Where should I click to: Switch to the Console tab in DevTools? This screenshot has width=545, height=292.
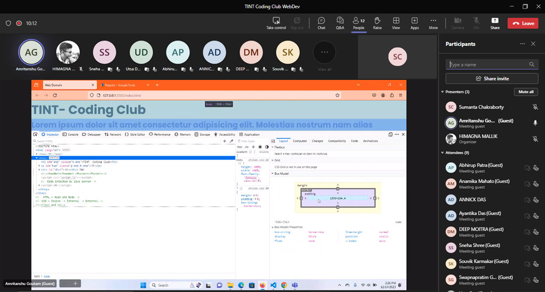coord(71,134)
